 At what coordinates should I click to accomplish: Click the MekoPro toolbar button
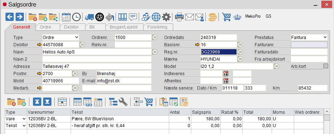pyautogui.click(x=253, y=16)
